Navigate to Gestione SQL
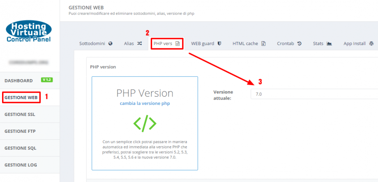This screenshot has height=182, width=378. click(x=20, y=148)
